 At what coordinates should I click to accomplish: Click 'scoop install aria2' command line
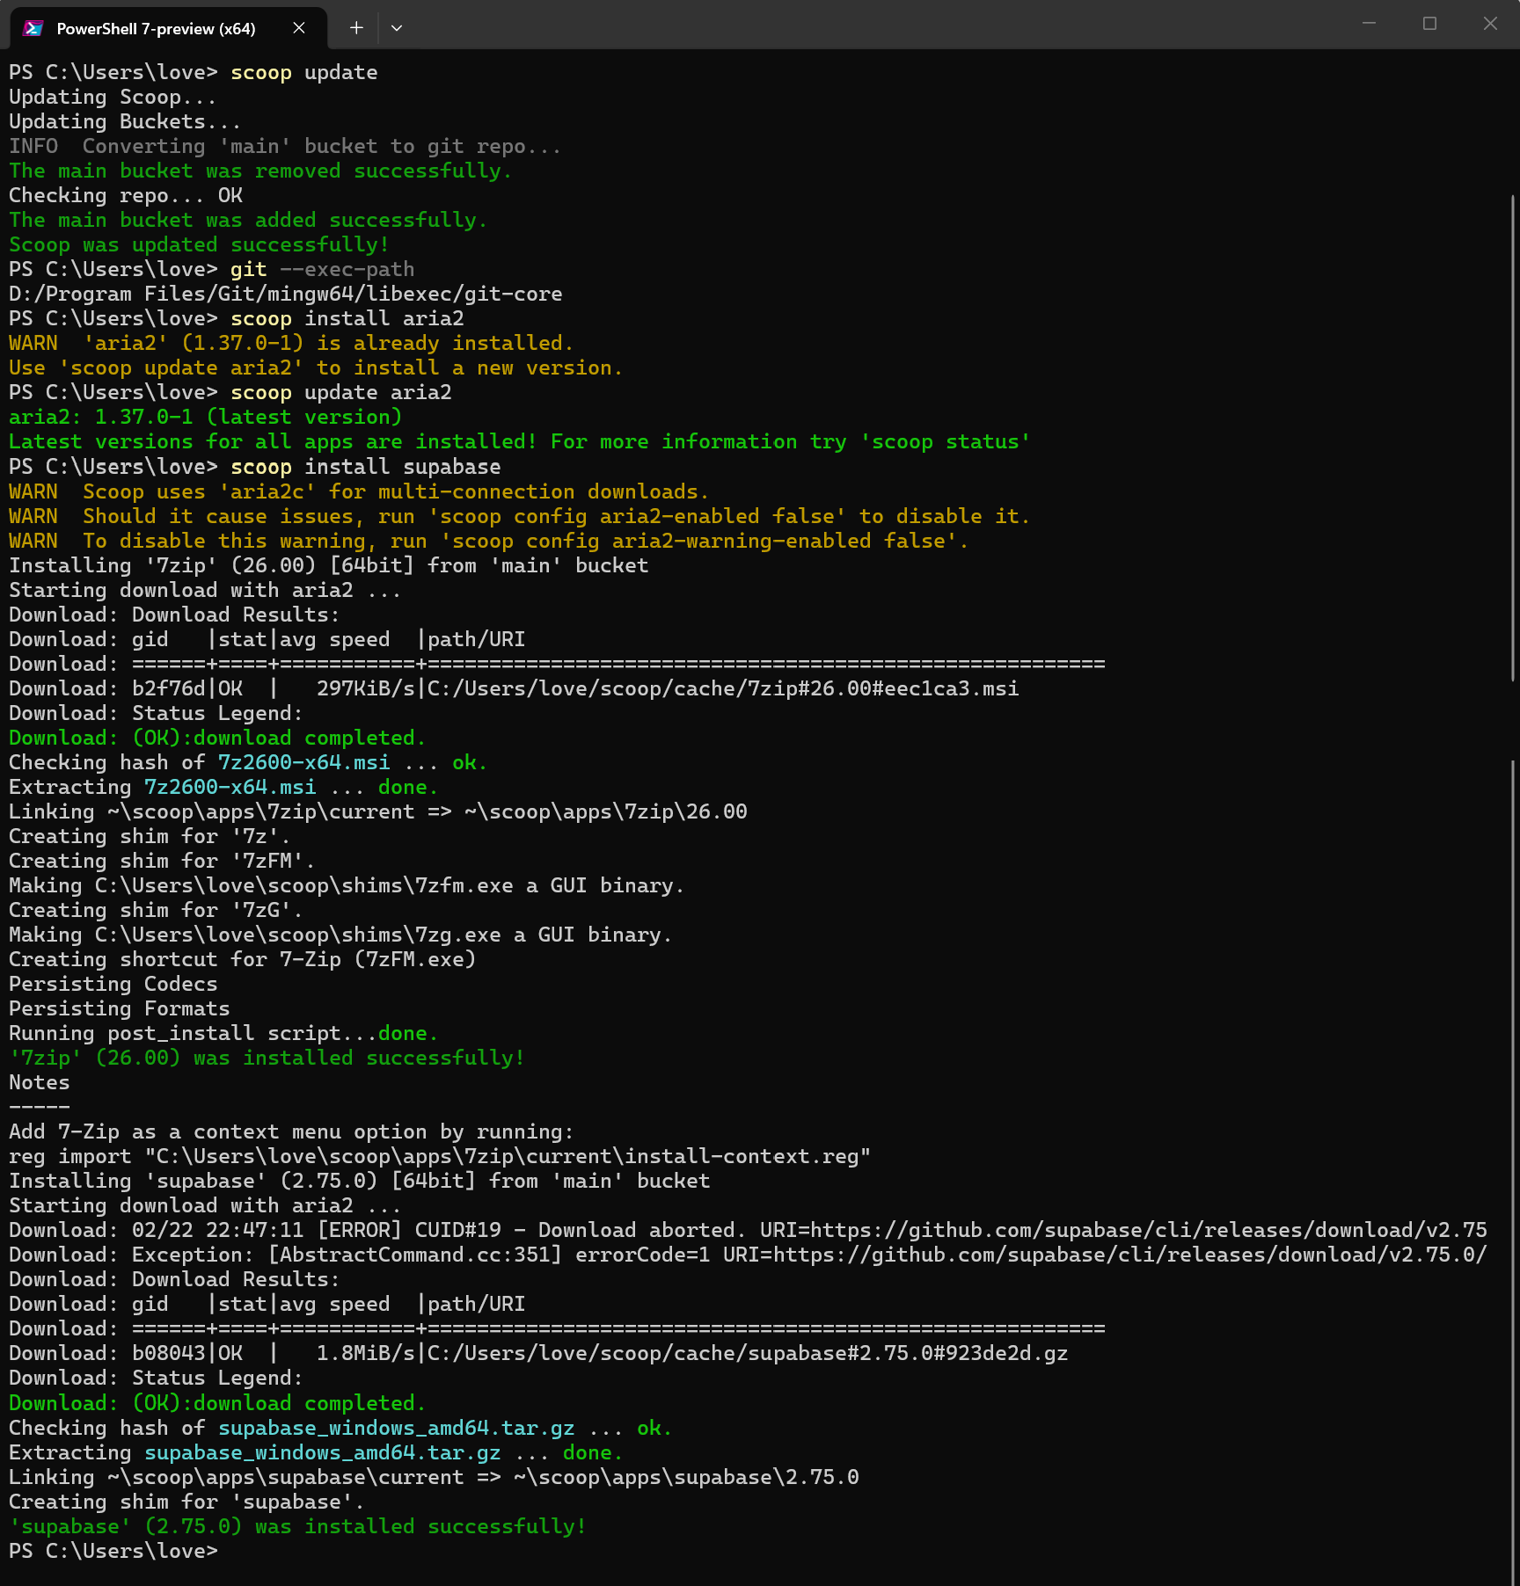click(x=347, y=319)
